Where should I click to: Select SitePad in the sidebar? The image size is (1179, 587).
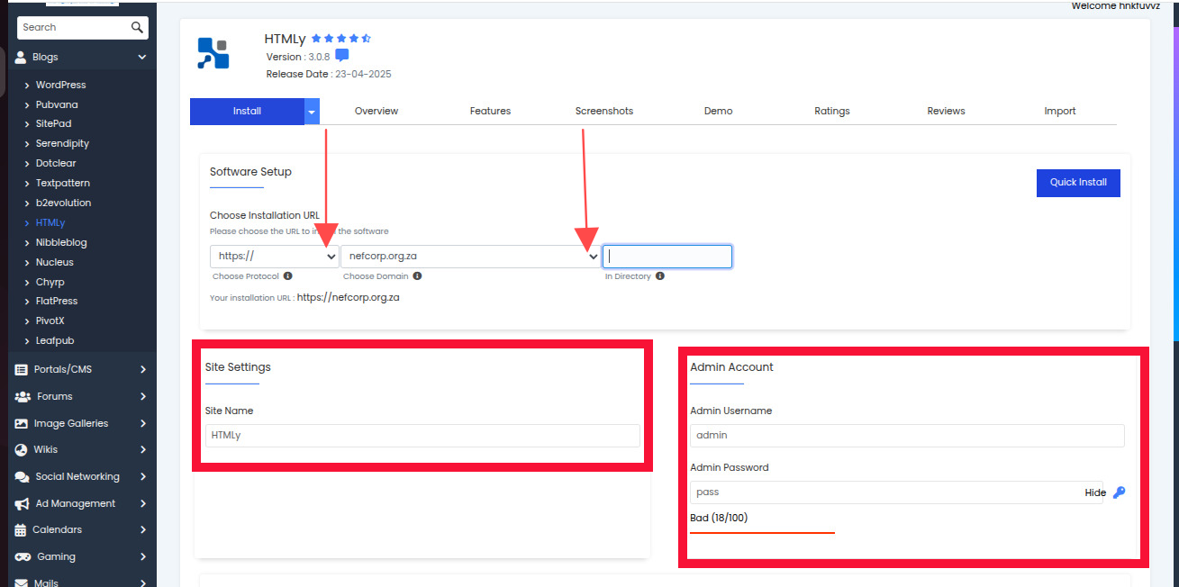tap(53, 123)
